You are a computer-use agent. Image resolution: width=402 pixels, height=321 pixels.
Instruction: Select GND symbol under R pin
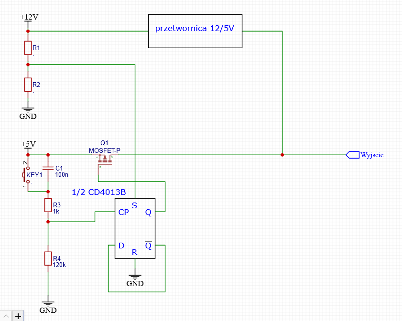(135, 280)
